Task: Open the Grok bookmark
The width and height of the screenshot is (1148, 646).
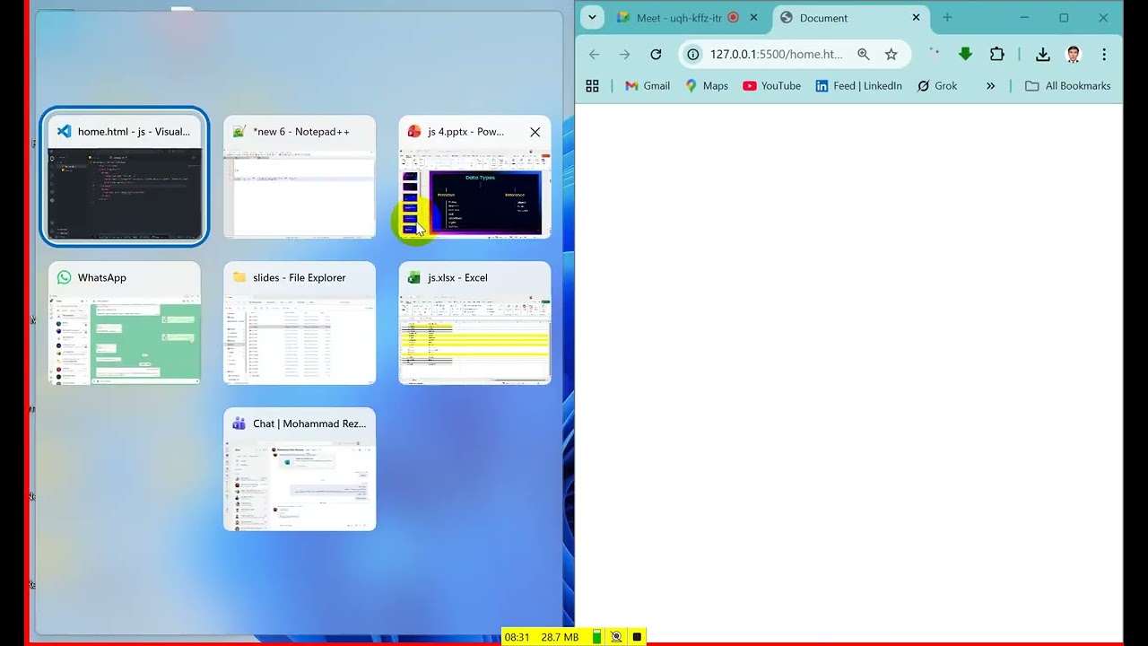Action: (937, 86)
